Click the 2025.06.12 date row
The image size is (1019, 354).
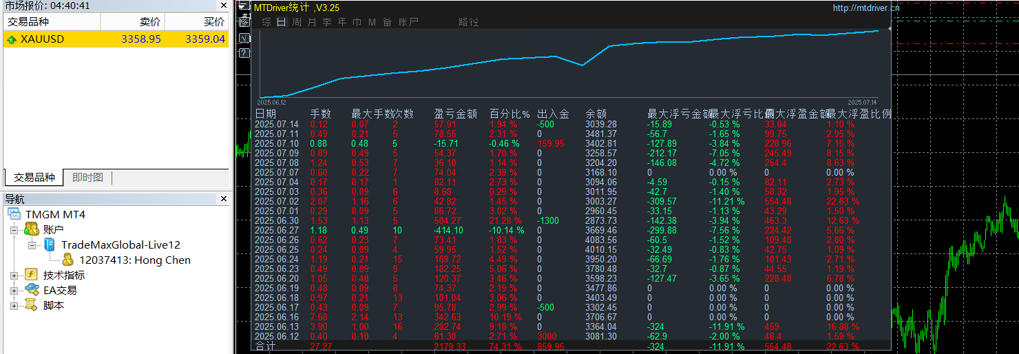[x=277, y=337]
